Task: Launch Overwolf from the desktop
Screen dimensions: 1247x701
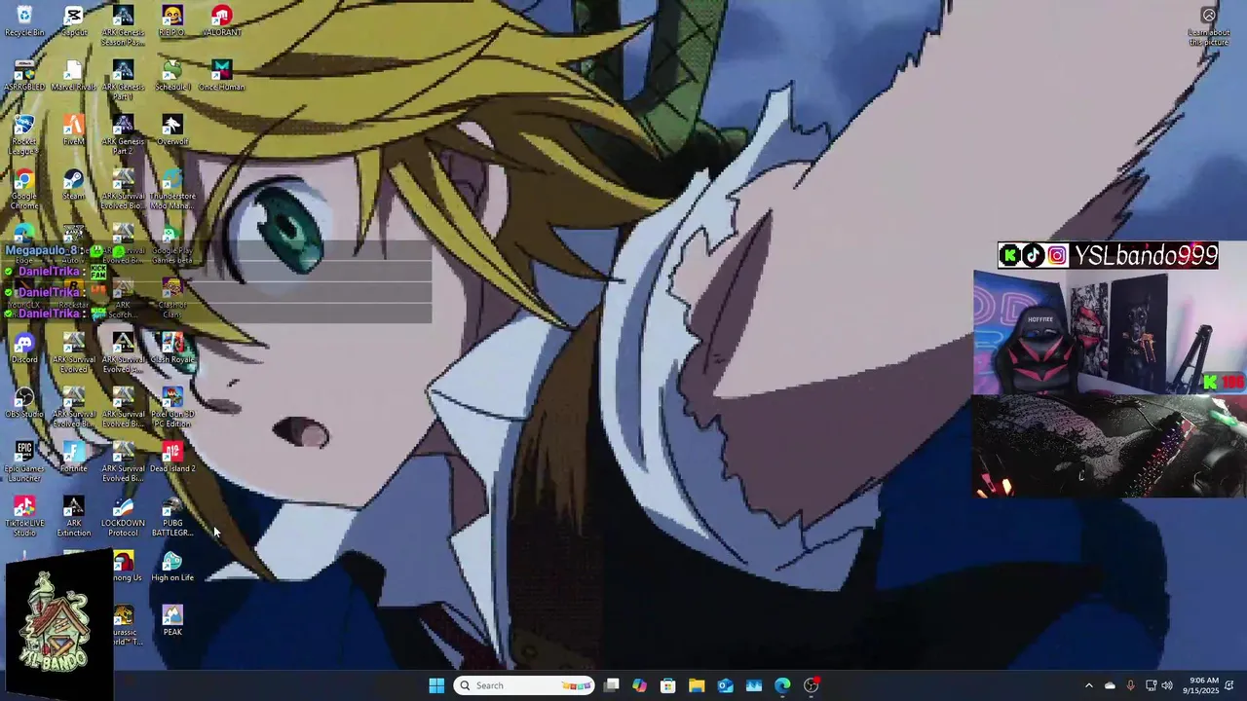Action: (x=172, y=129)
